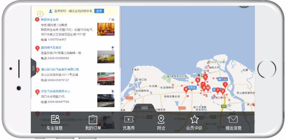Click red pin 1 in results list

click(37, 49)
